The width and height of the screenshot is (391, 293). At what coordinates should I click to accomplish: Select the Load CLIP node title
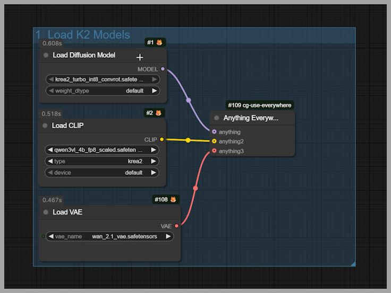point(67,126)
